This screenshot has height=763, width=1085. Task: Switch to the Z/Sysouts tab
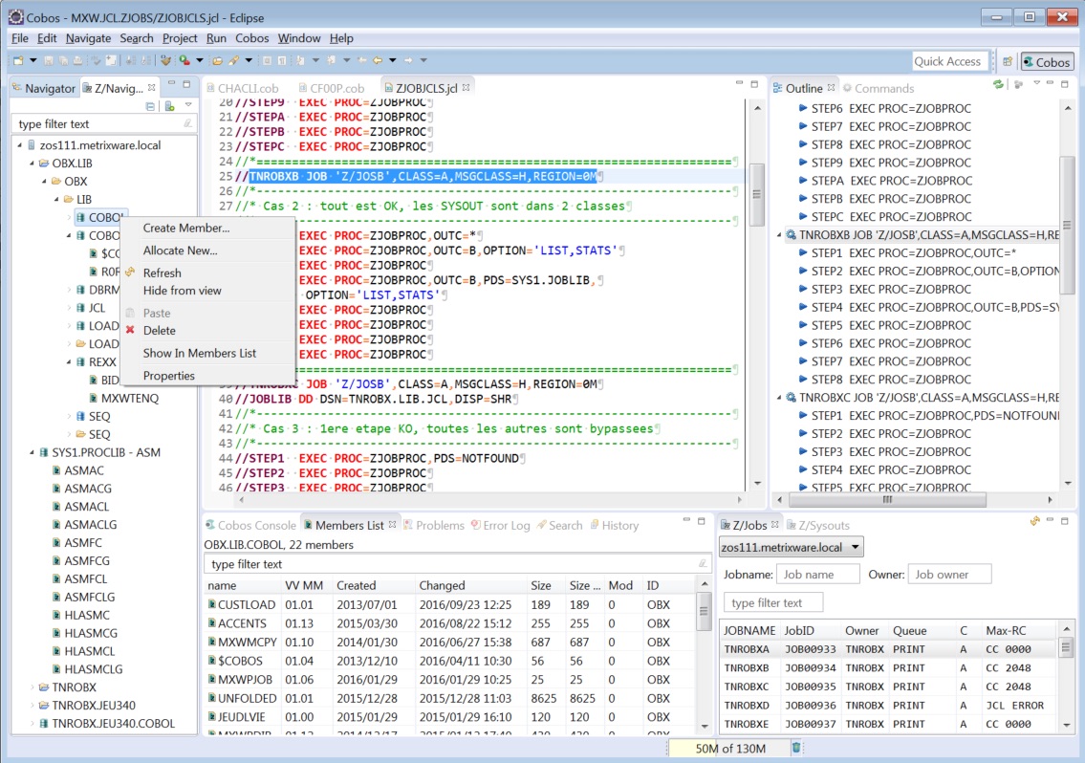pyautogui.click(x=818, y=525)
